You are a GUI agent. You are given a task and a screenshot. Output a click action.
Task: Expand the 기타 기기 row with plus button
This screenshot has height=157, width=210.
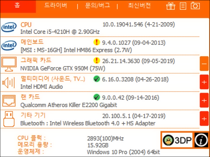coord(204,119)
